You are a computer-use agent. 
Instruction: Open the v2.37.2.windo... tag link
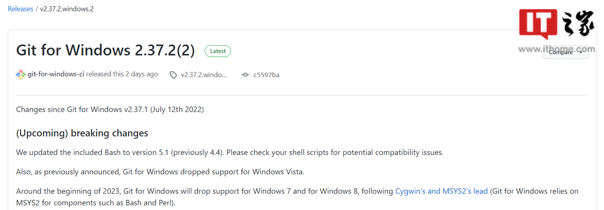[x=204, y=75]
